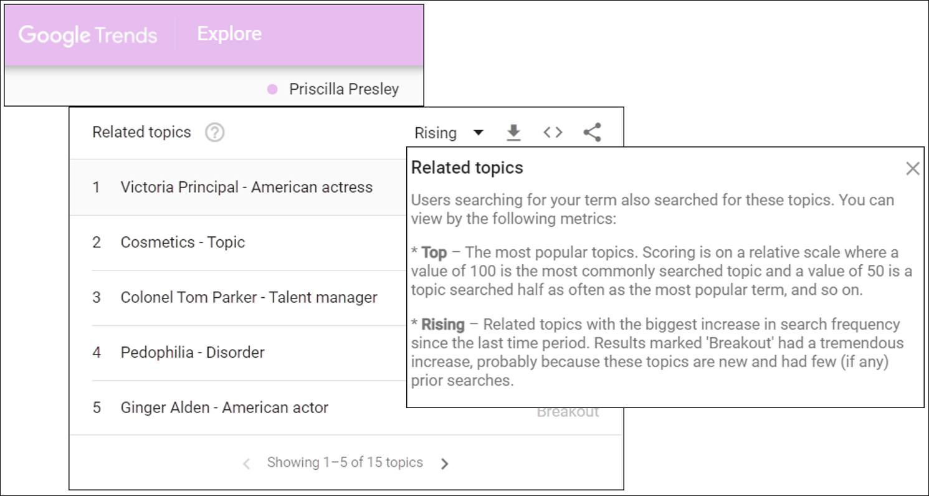Click the right arrow to view more topics
The image size is (929, 496).
click(x=444, y=462)
